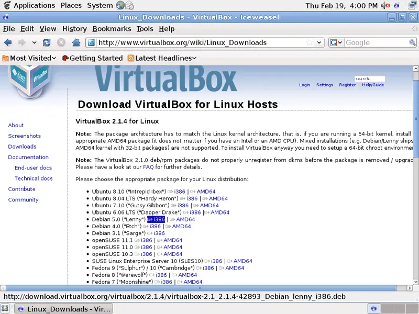This screenshot has width=419, height=314.
Task: Click the clock showing Thu Feb 19
Action: tap(341, 5)
